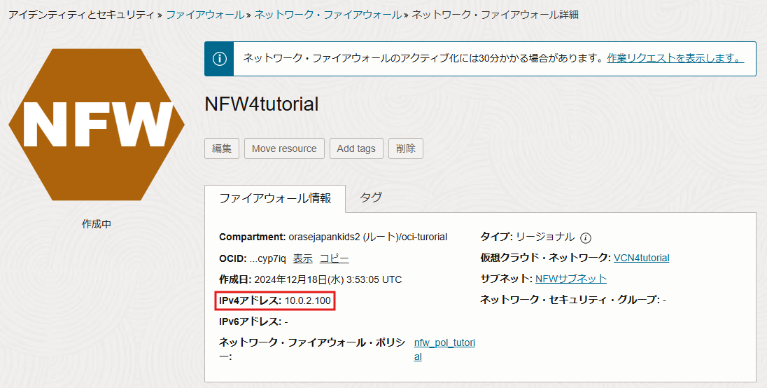This screenshot has height=388, width=767.
Task: Click アイデンティティとセキュリティ in the breadcrumb
Action: click(80, 14)
